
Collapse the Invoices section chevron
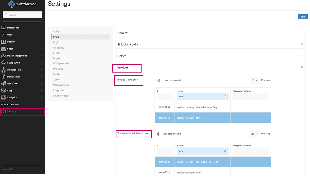[301, 67]
